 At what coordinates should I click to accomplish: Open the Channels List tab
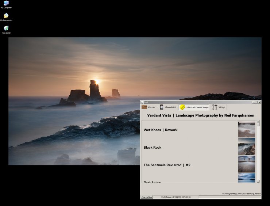click(168, 107)
